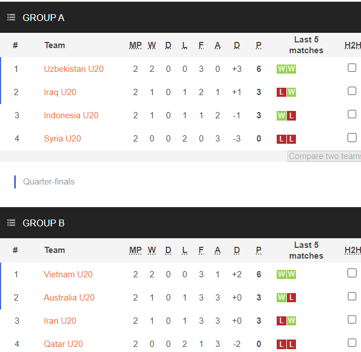Click the P points header in Group B
Image resolution: width=361 pixels, height=352 pixels.
tap(259, 250)
